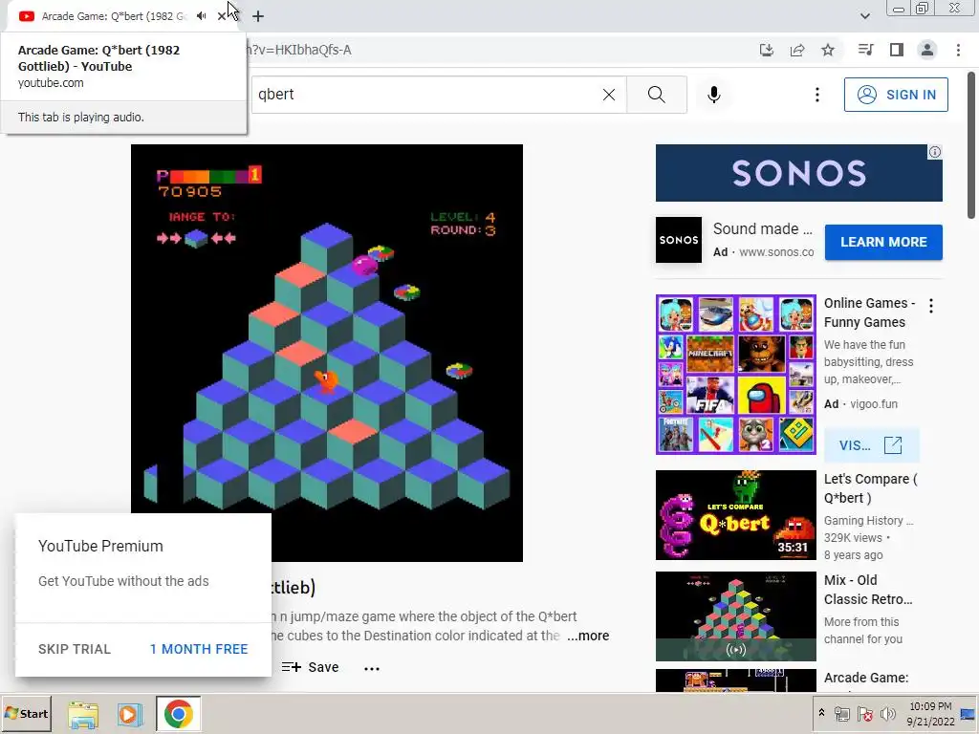Click the LEARN MORE button
979x734 pixels.
click(883, 242)
